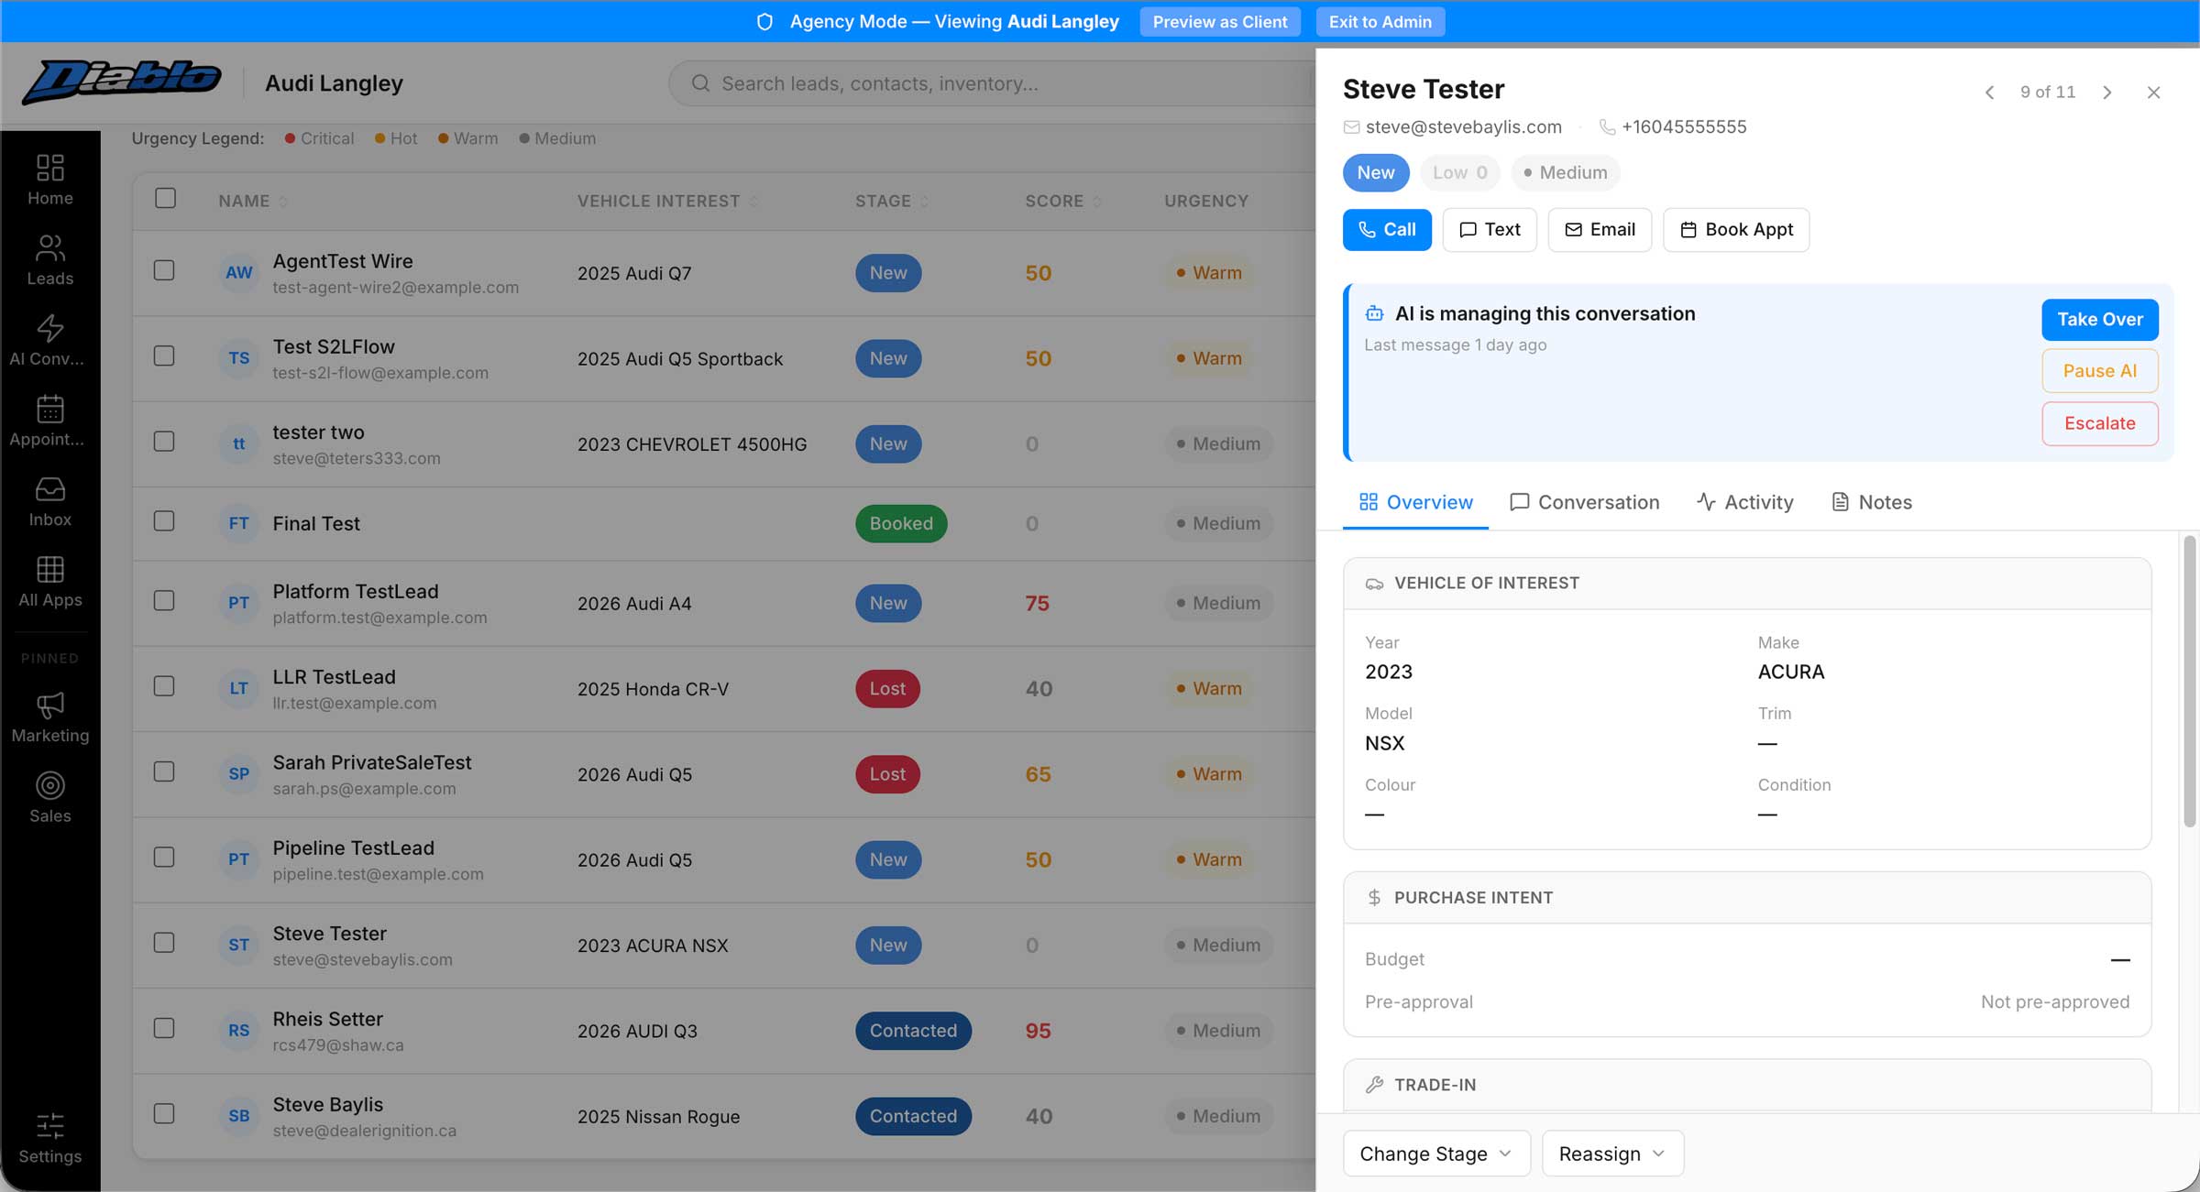Click the Email action button
The image size is (2200, 1192).
tap(1600, 229)
